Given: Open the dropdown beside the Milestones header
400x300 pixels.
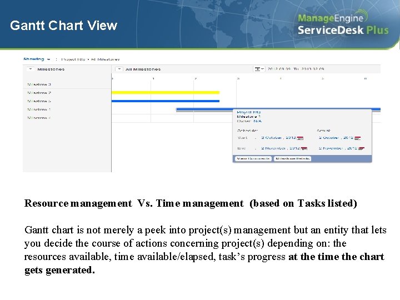Looking at the screenshot, I should (31, 69).
